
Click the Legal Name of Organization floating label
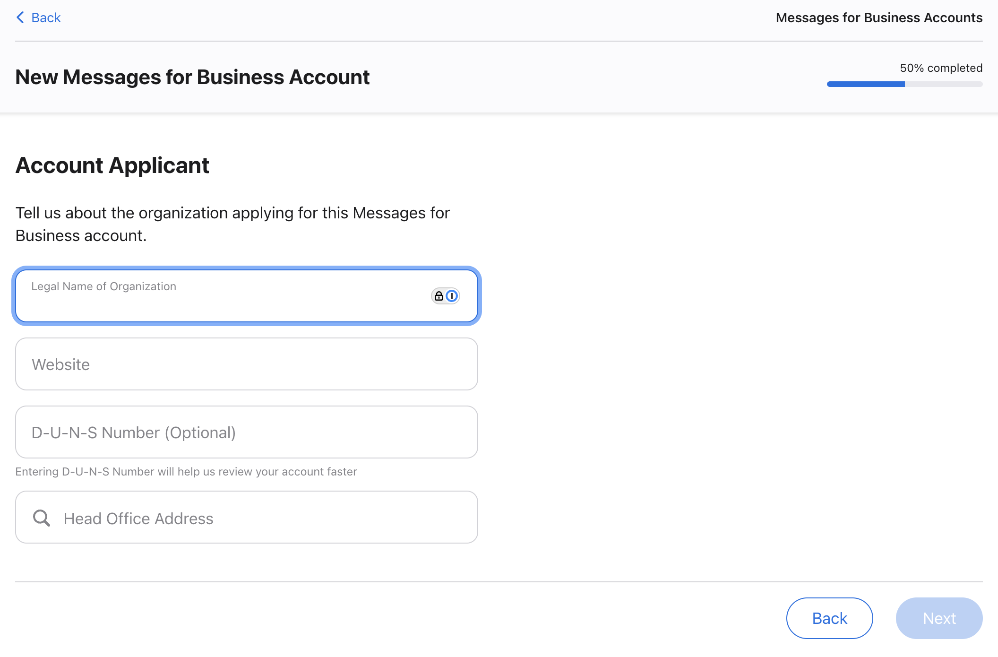point(103,286)
